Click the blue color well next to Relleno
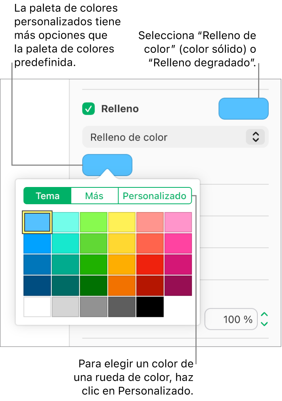 click(243, 109)
